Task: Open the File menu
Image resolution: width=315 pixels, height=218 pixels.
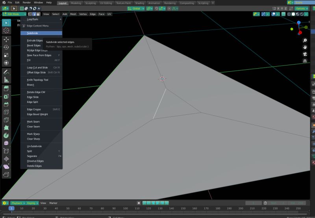Action: [9, 3]
